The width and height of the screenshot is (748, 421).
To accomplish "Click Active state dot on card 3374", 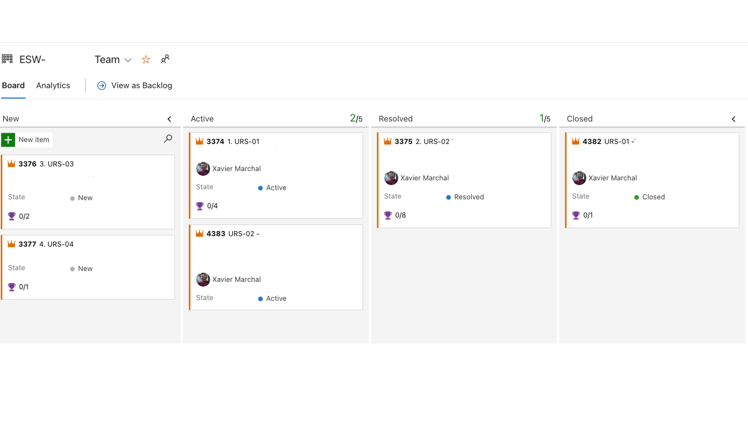I will coord(260,188).
